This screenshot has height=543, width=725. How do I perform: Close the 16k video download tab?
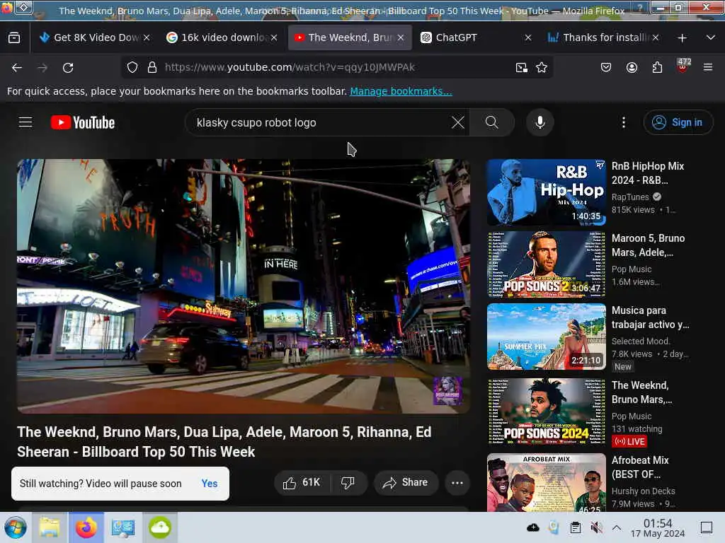point(274,38)
